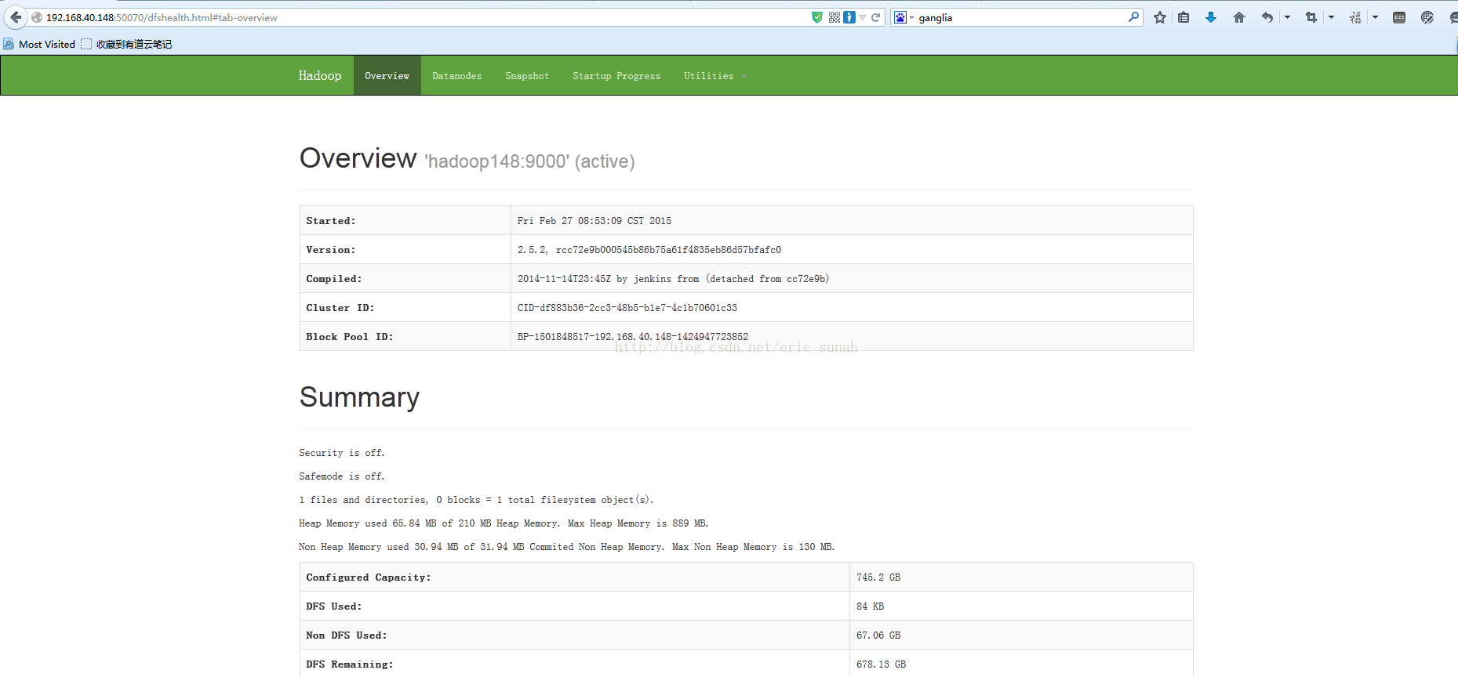Click the Chinese character extension icon

[x=1355, y=17]
